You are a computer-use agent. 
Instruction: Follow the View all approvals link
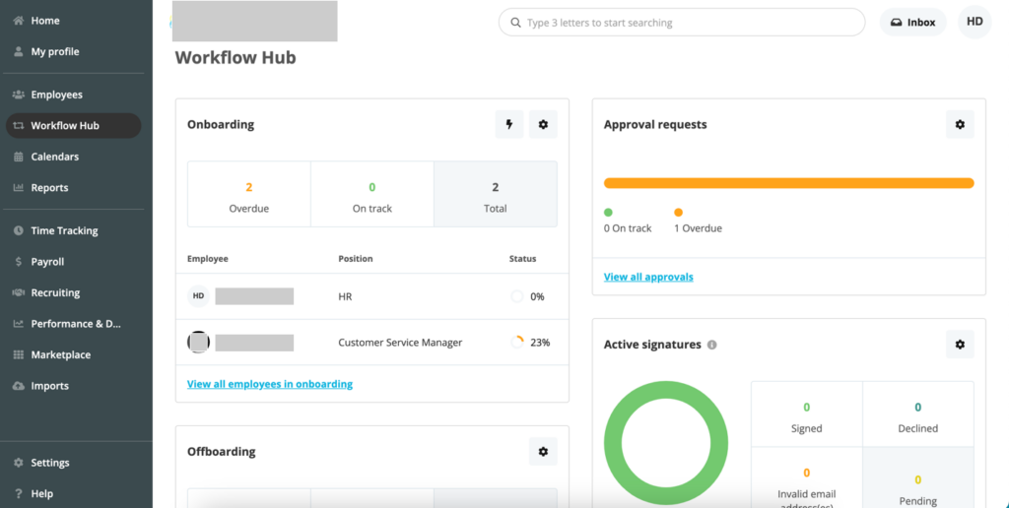648,277
